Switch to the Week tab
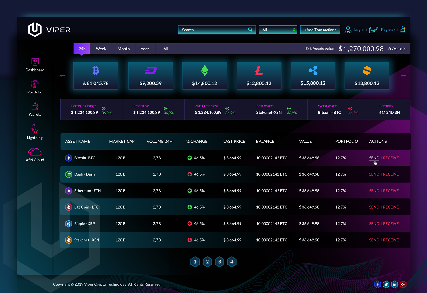Image resolution: width=427 pixels, height=293 pixels. click(101, 49)
